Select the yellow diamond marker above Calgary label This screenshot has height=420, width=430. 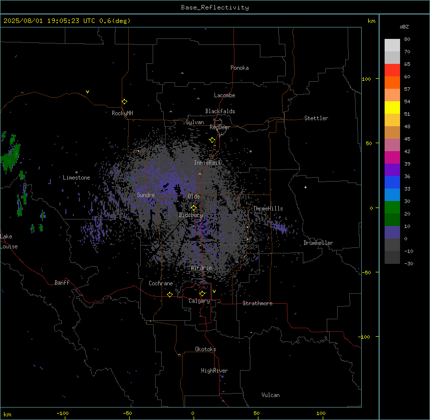click(203, 294)
